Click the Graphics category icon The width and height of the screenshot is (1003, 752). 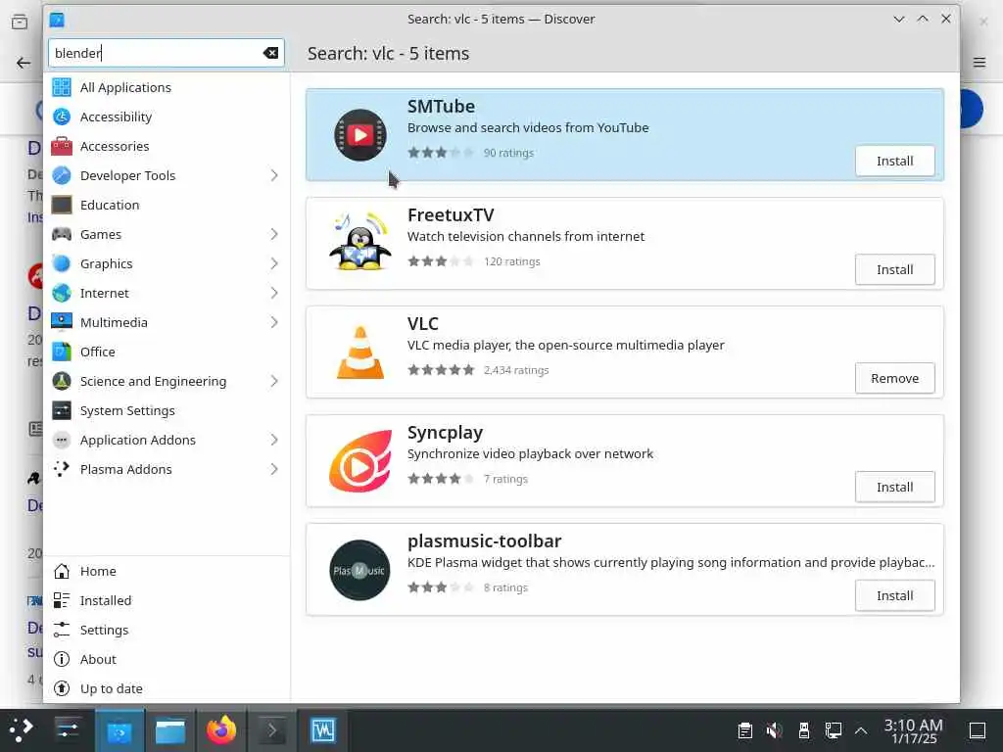62,263
